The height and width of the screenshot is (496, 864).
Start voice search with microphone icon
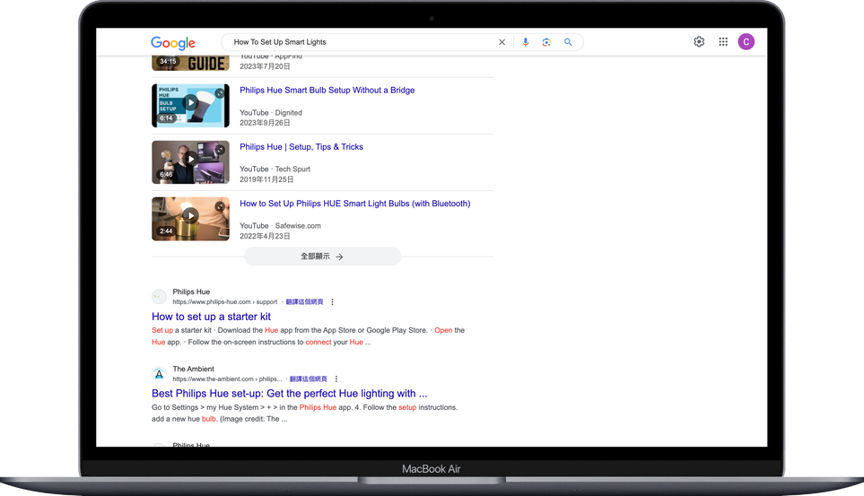(526, 42)
